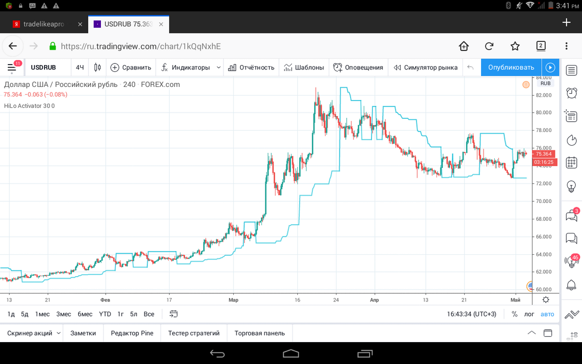Tap the Android home navigation button
Viewport: 582px width, 364px height.
[x=291, y=353]
